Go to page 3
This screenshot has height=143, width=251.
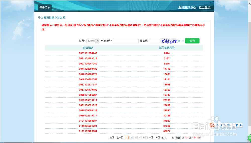[x=135, y=138]
